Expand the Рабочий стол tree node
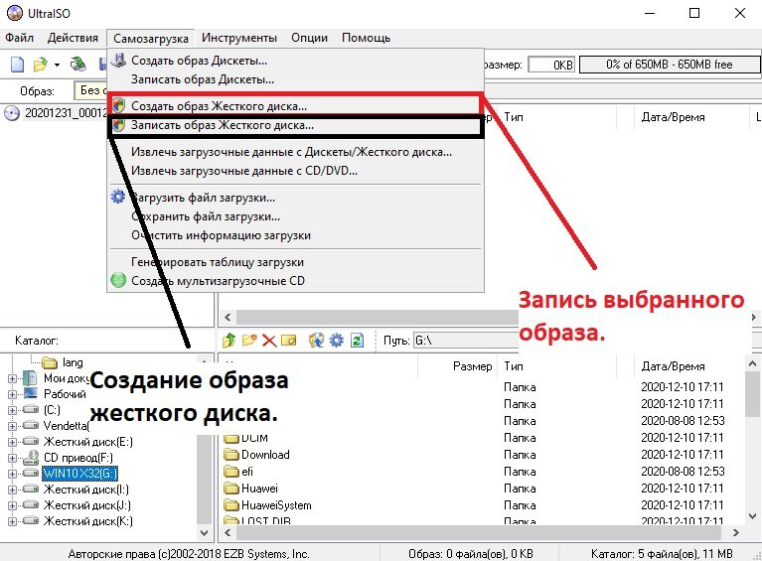This screenshot has height=561, width=762. click(13, 394)
